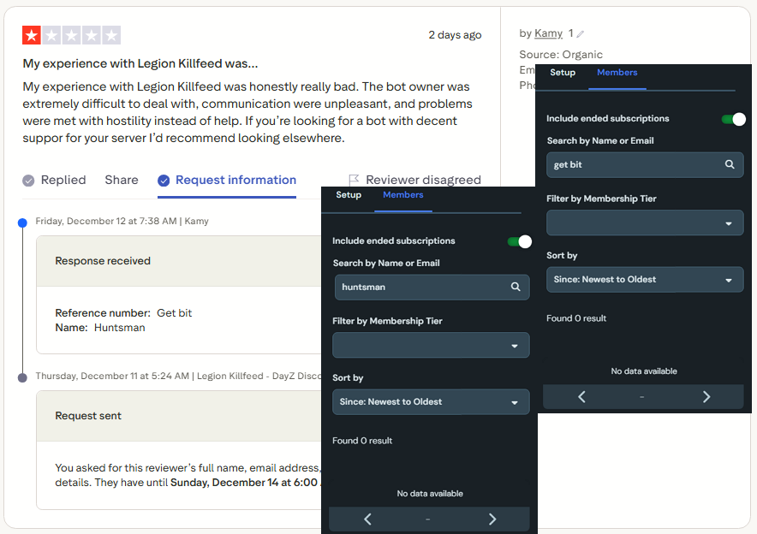This screenshot has height=534, width=757.
Task: Click the Name Huntsman text
Action: pos(100,328)
